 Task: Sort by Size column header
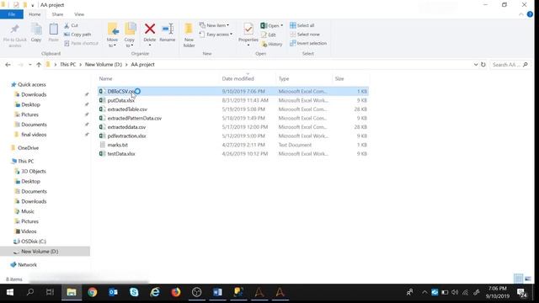point(339,78)
